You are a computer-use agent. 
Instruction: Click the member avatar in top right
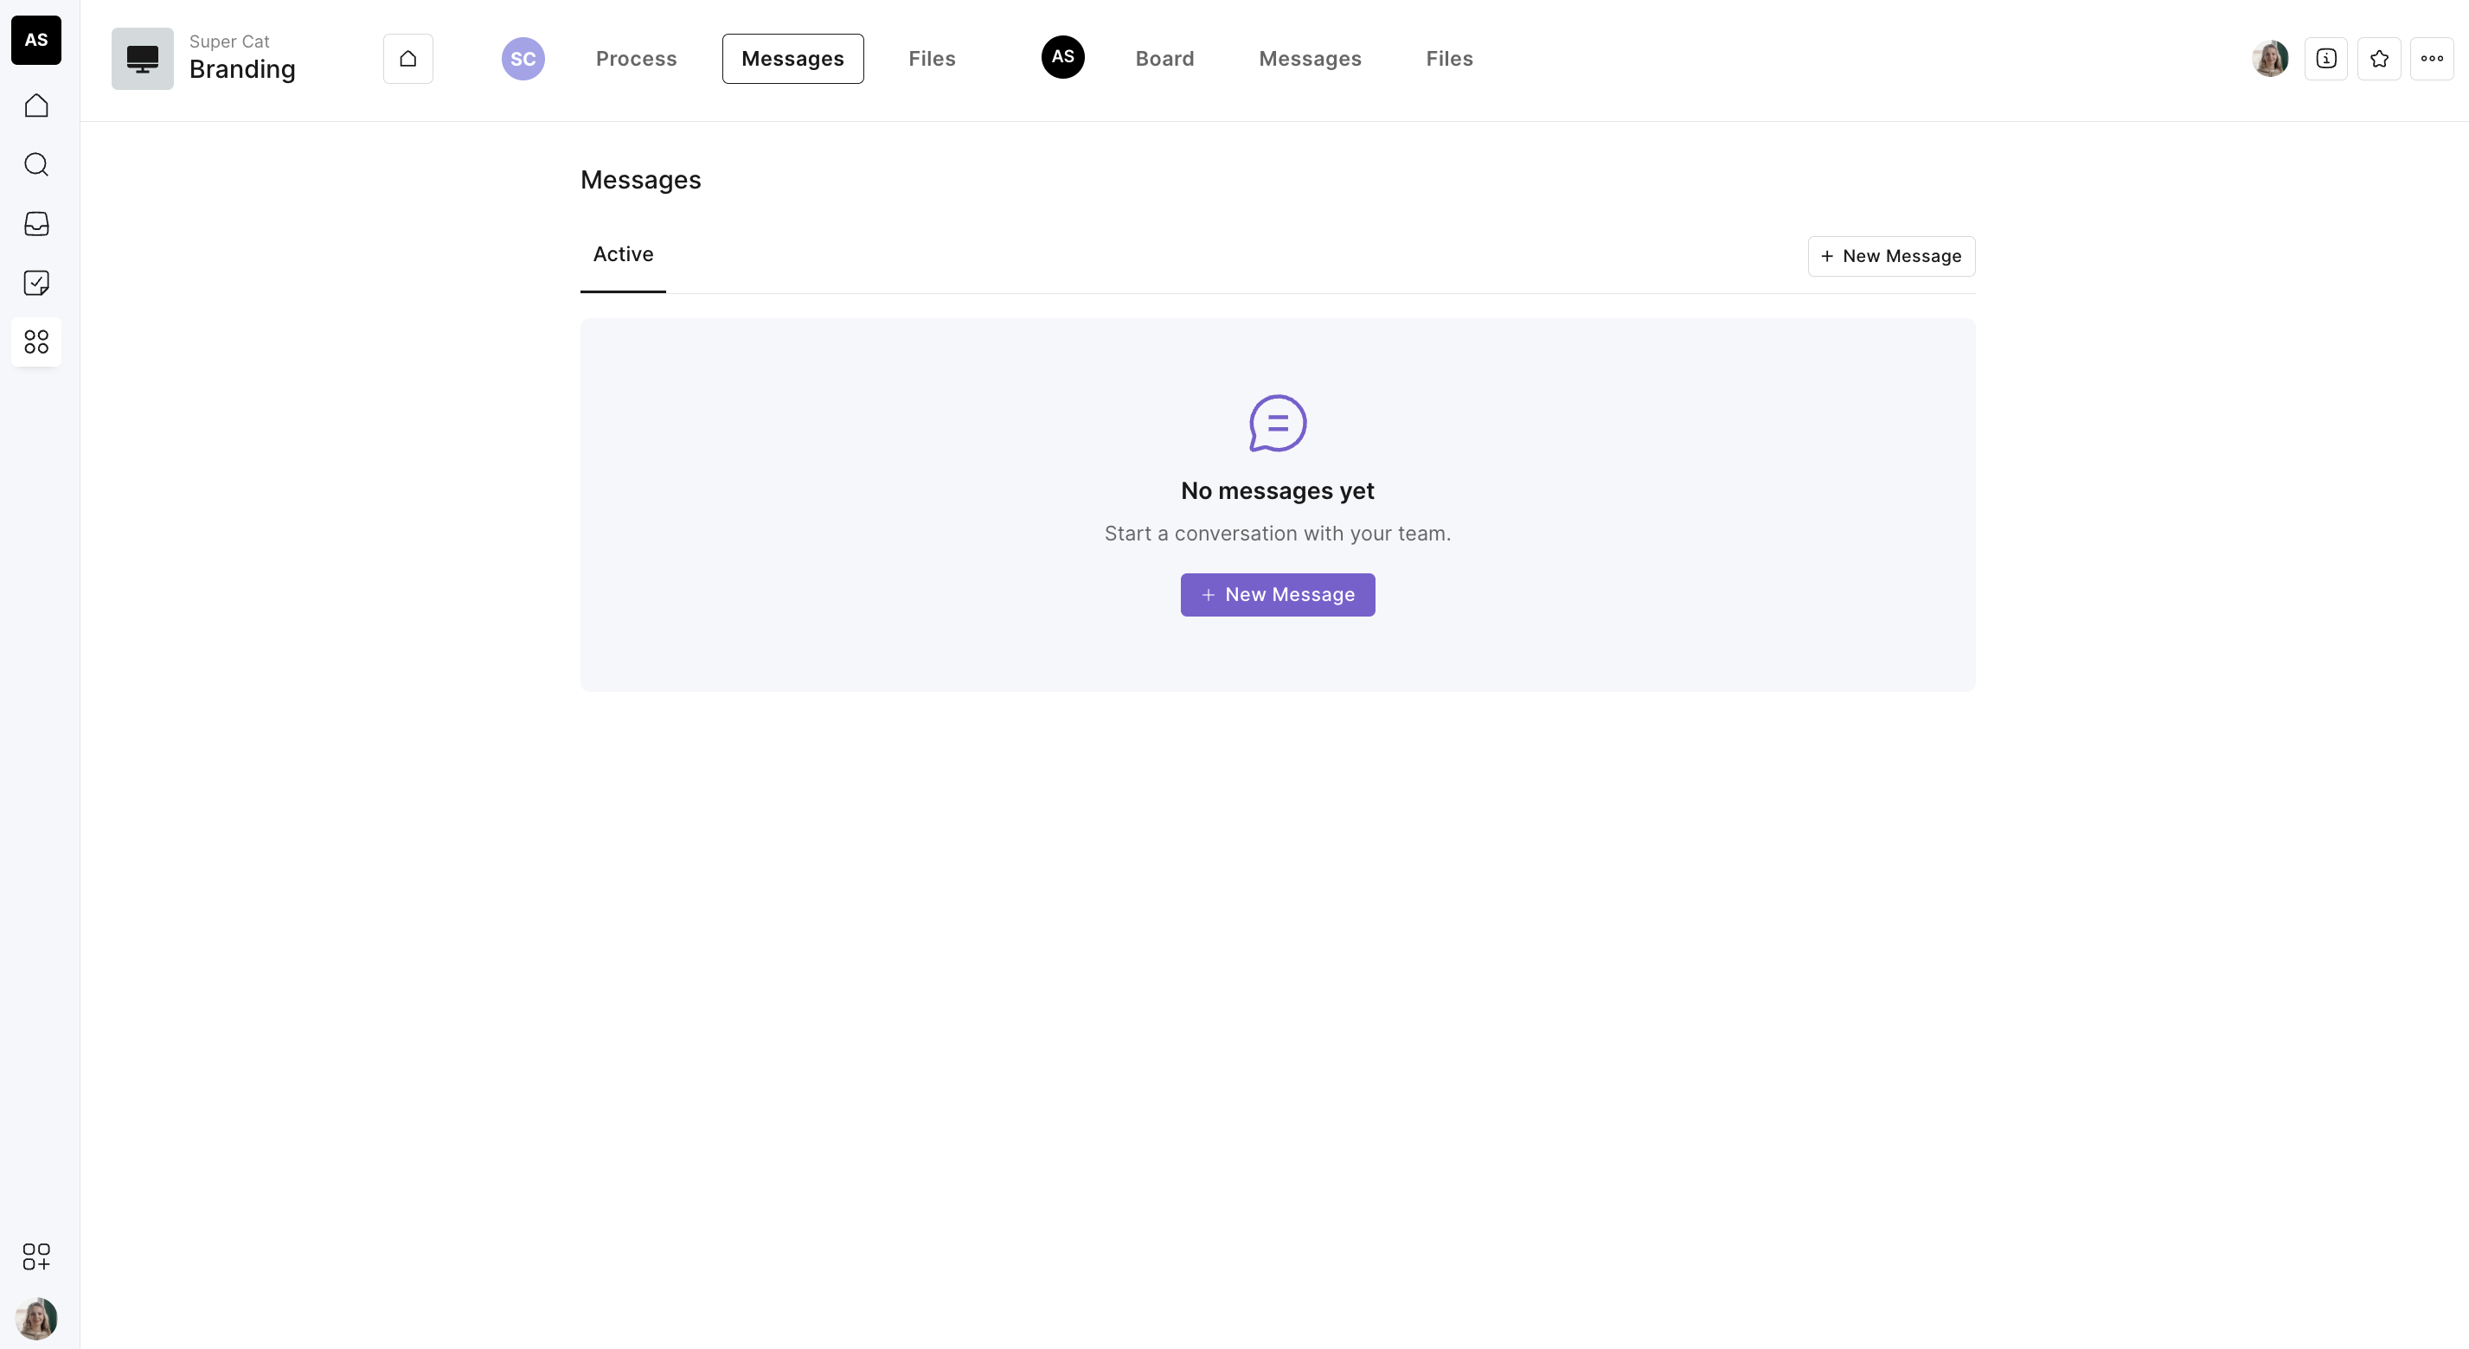point(2270,59)
